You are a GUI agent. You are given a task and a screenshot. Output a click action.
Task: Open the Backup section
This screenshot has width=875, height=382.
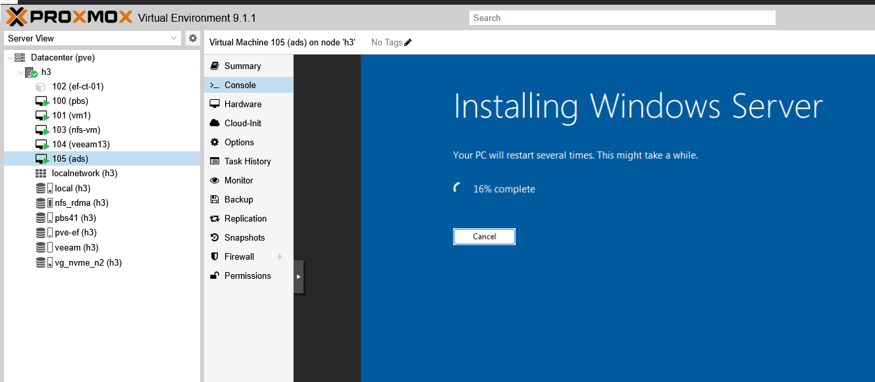[248, 199]
